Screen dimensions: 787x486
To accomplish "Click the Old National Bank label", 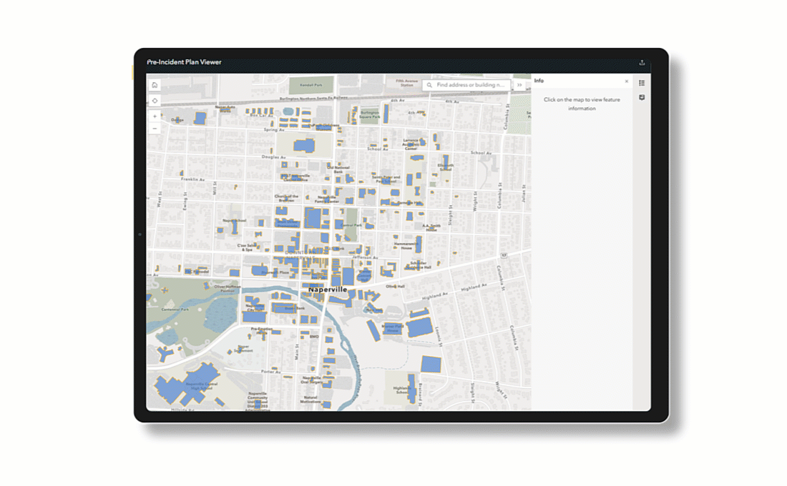I will coord(338,169).
